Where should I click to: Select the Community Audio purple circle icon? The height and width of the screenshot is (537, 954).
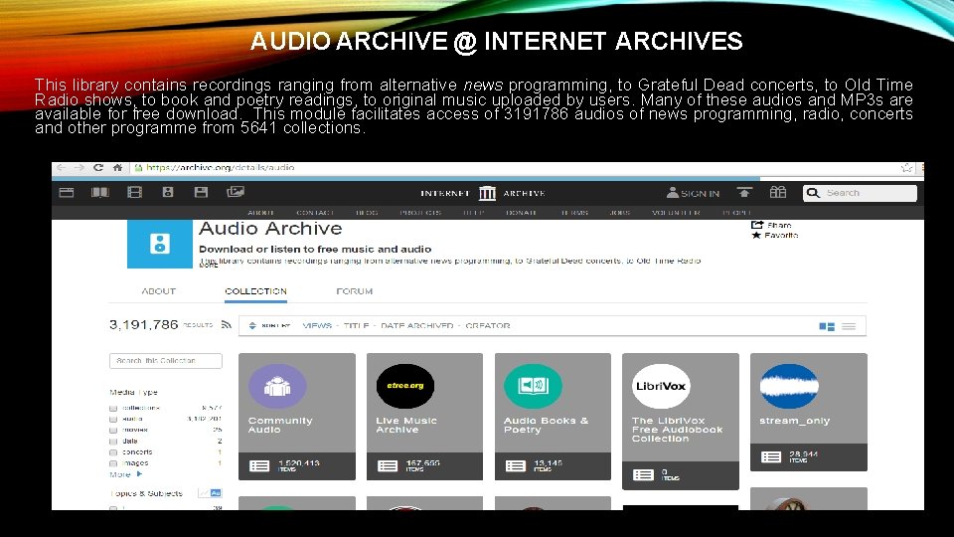click(x=277, y=386)
